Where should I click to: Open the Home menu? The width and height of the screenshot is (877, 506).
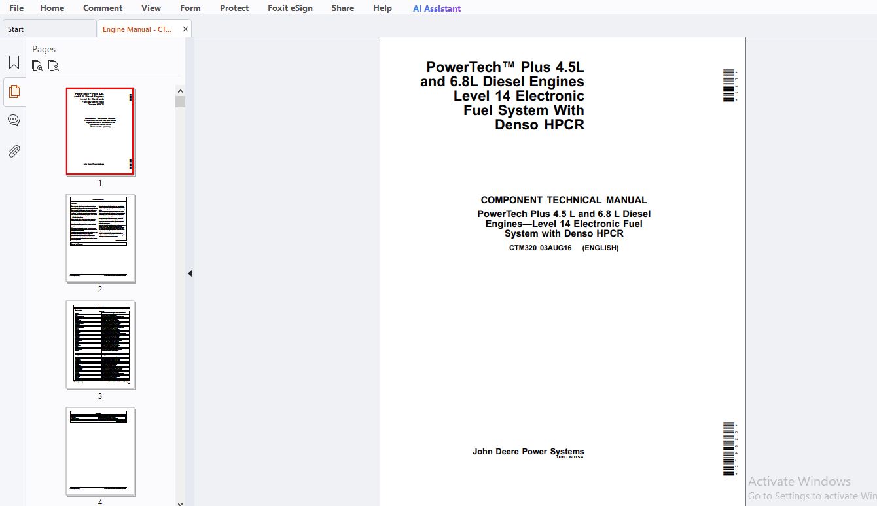click(x=52, y=8)
